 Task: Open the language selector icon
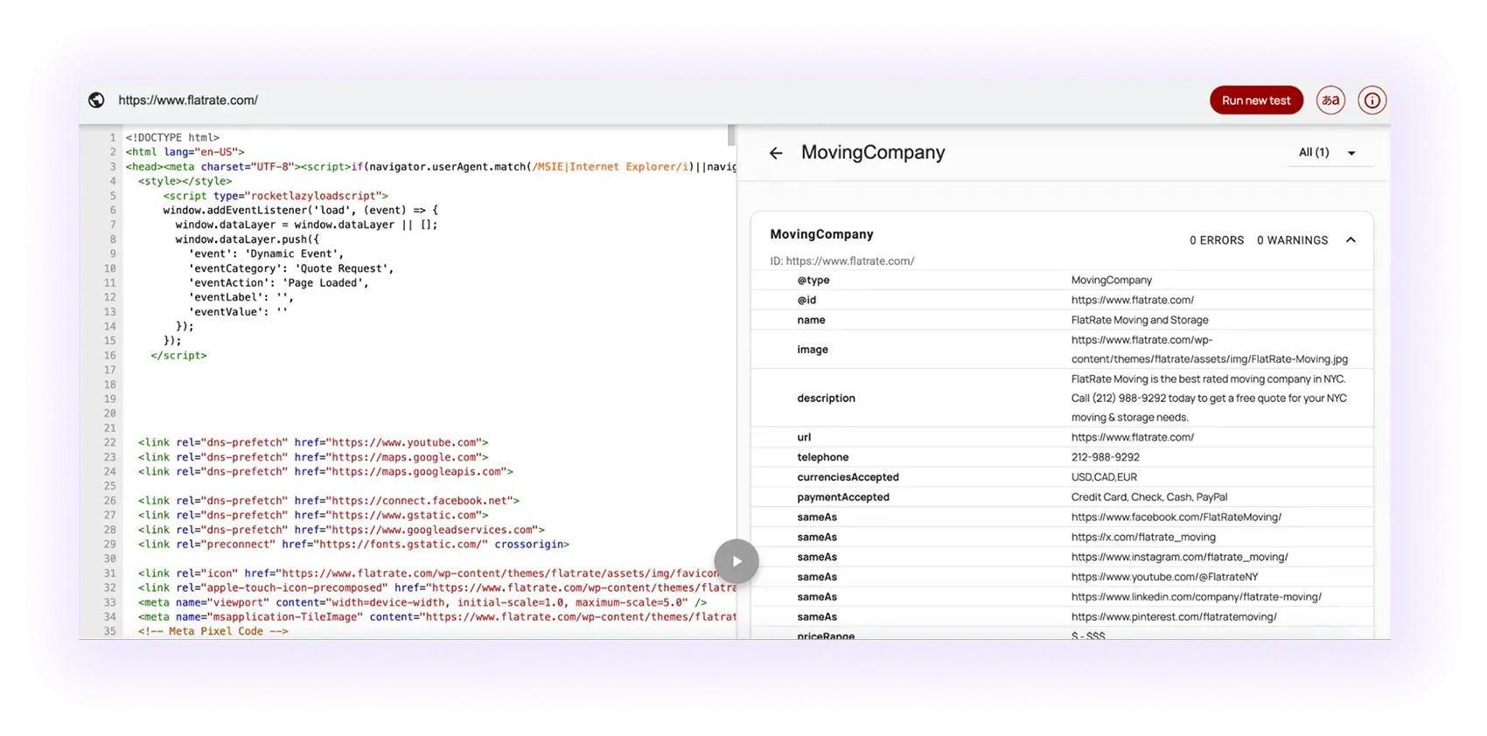[1330, 101]
